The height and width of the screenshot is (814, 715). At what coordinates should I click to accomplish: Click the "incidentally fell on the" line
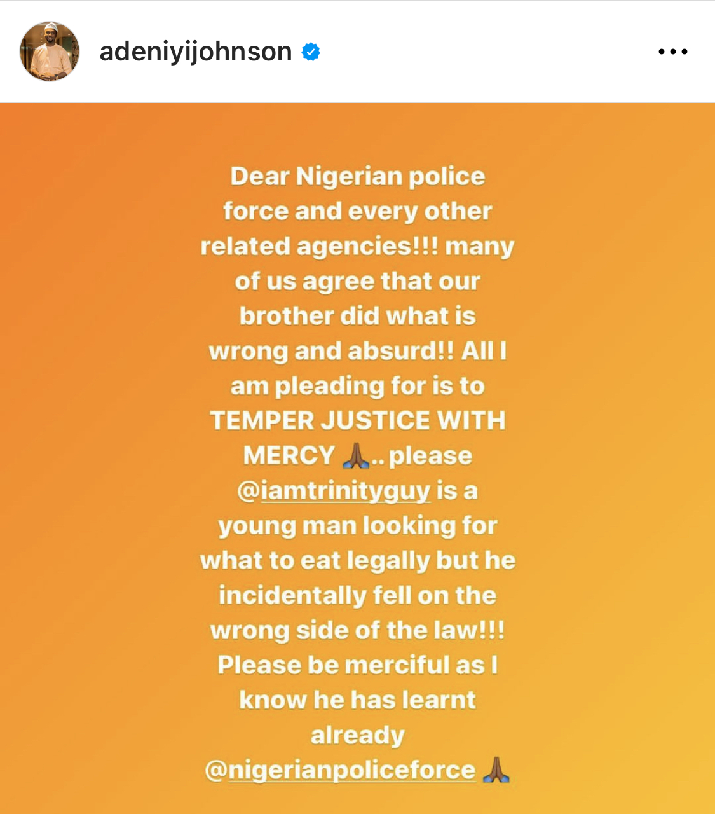[358, 595]
